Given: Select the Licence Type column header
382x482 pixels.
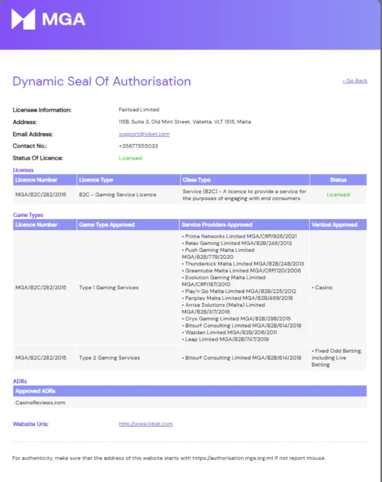Looking at the screenshot, I should click(x=96, y=180).
